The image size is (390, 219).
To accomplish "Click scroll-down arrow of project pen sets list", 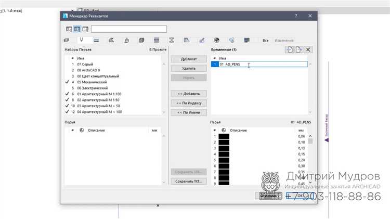I will point(164,112).
